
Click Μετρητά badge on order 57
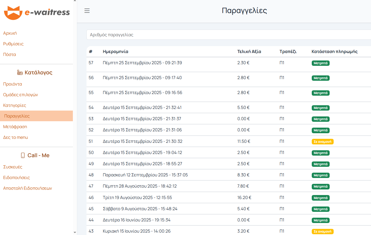tap(320, 63)
